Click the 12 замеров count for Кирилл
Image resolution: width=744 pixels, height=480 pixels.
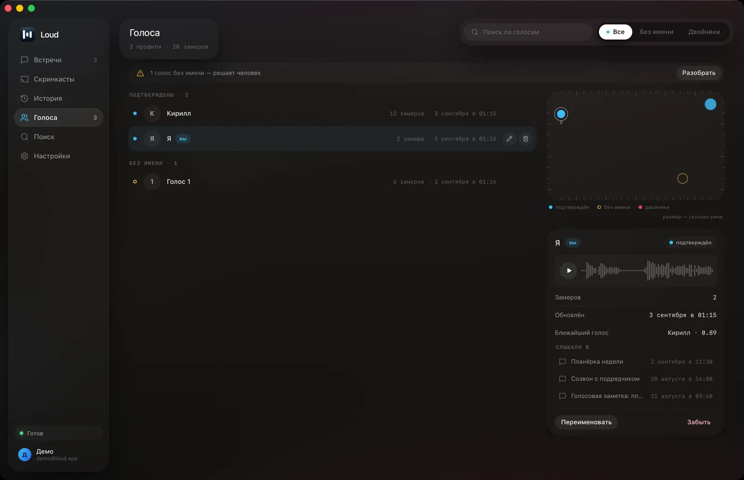click(x=406, y=113)
